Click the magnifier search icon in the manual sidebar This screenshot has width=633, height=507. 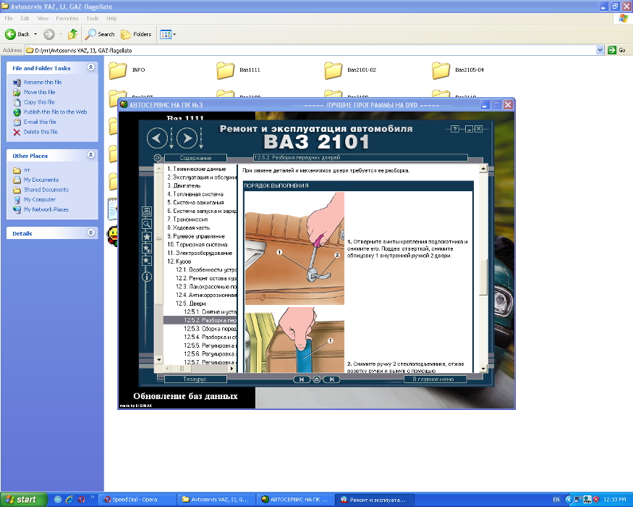[x=147, y=224]
